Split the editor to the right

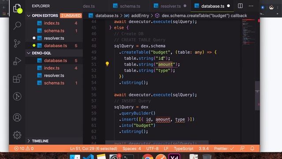pyautogui.click(x=240, y=6)
